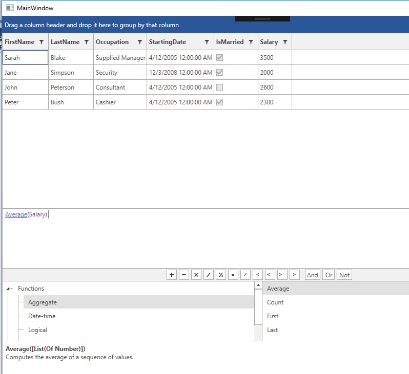Click the MainWindow title bar icon
The image size is (409, 374).
[10, 8]
